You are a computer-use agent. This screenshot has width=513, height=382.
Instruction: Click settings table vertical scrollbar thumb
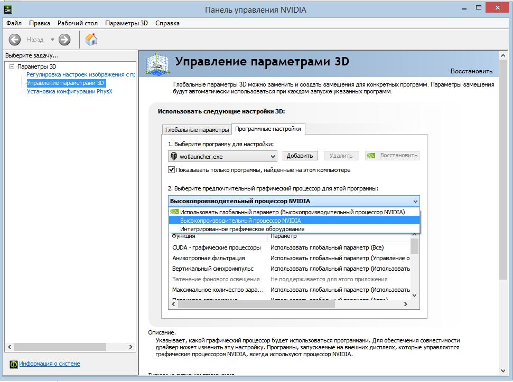[415, 246]
